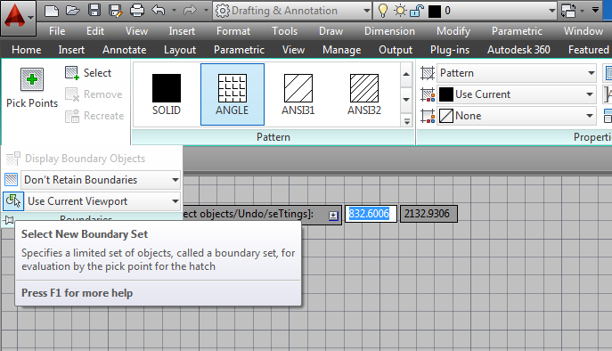Image resolution: width=612 pixels, height=351 pixels.
Task: Open the AutoCAD application menu button
Action: (18, 18)
